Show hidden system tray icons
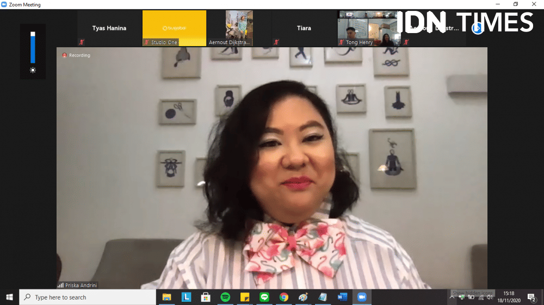Viewport: 544px width, 305px height. click(x=452, y=297)
